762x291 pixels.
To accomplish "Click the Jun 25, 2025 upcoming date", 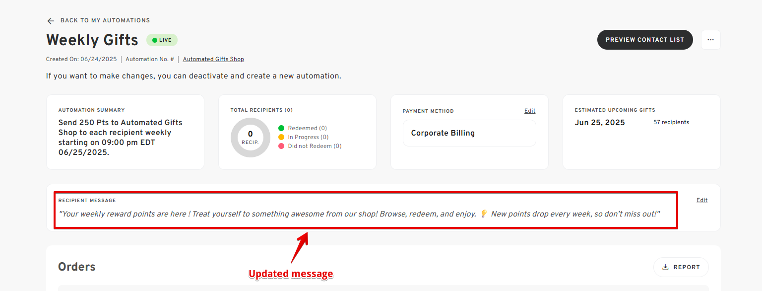I will tap(600, 123).
